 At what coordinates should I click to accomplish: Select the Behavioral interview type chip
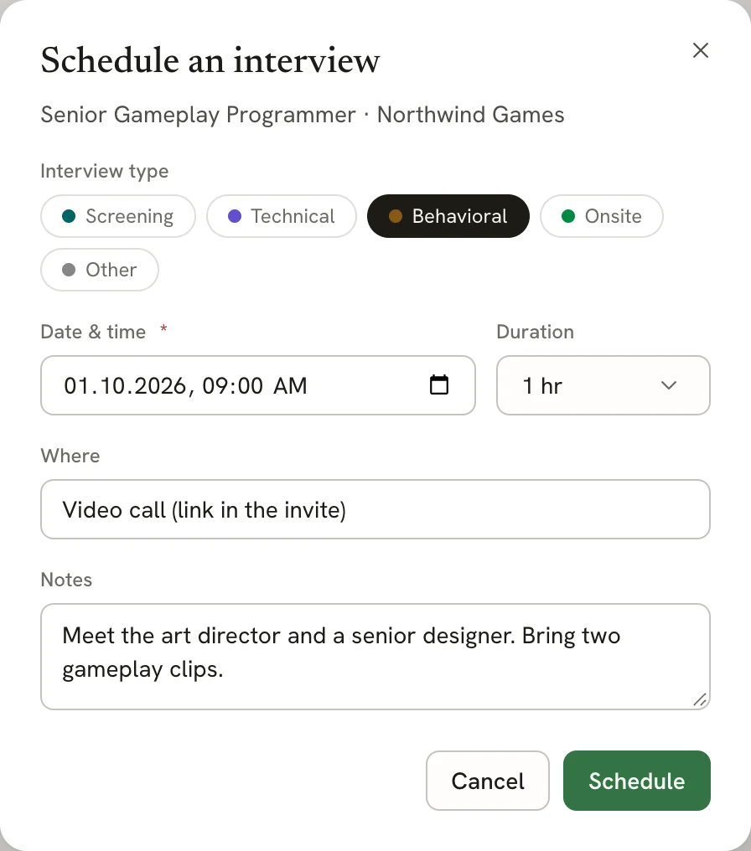(448, 216)
